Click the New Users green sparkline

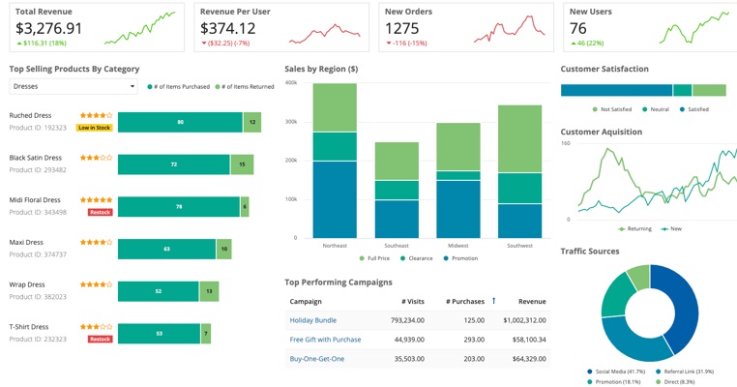pyautogui.click(x=694, y=29)
